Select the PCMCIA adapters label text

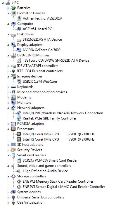(31, 124)
